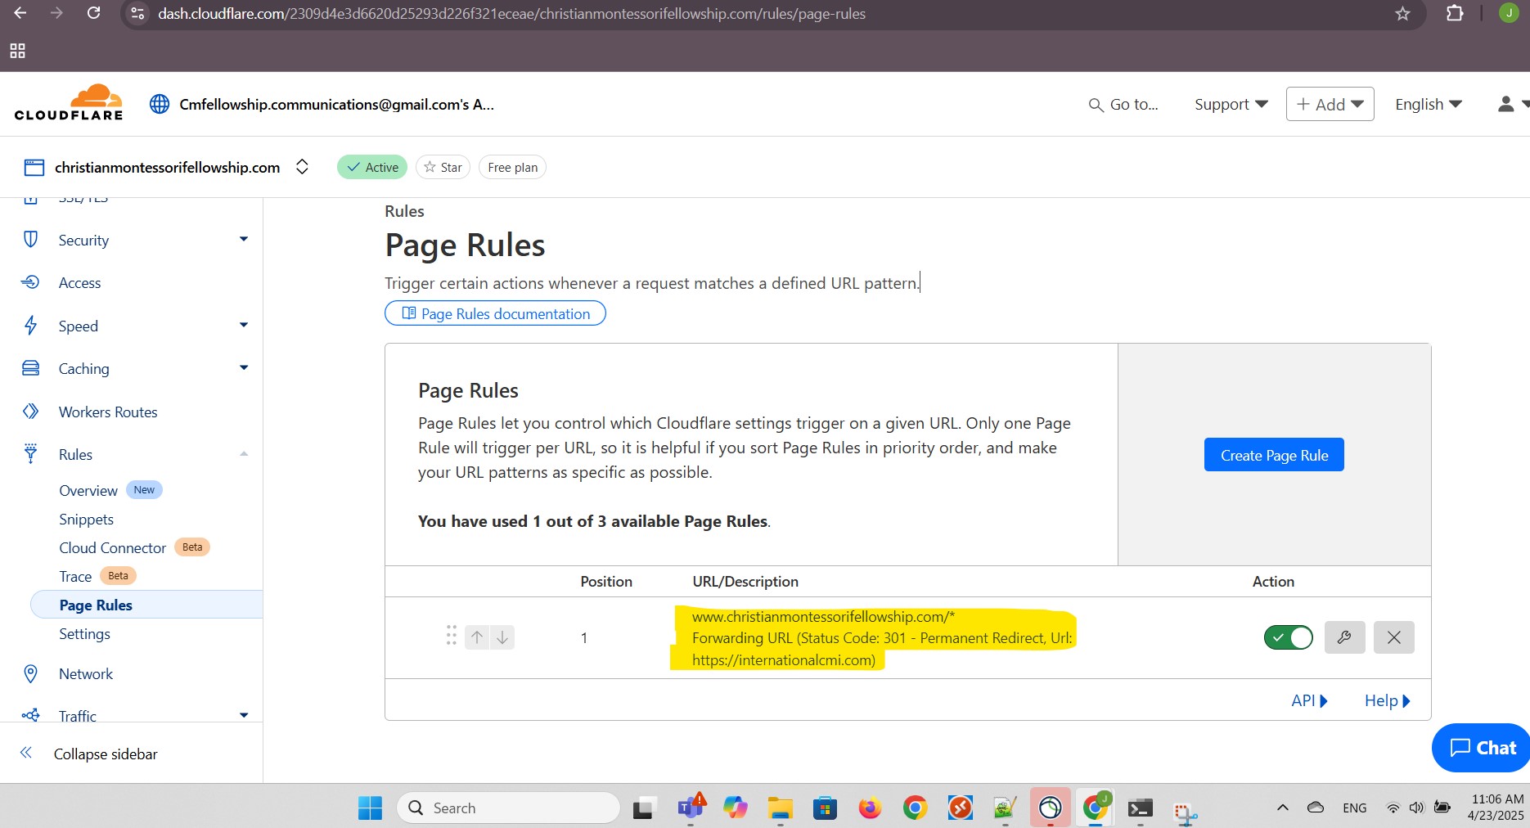Open Cloud Connector in the sidebar
The width and height of the screenshot is (1530, 828).
pos(112,547)
